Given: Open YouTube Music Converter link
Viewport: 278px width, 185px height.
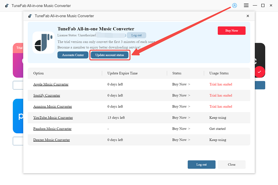Looking at the screenshot, I should point(53,118).
